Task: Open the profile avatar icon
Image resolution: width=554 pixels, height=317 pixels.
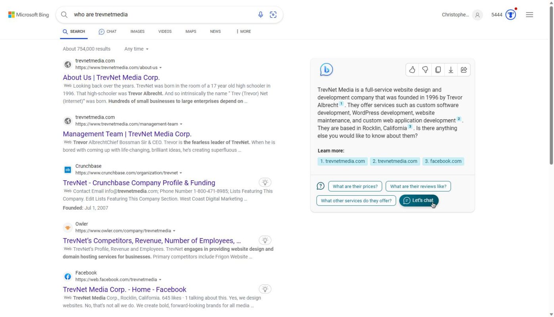Action: pos(477,15)
